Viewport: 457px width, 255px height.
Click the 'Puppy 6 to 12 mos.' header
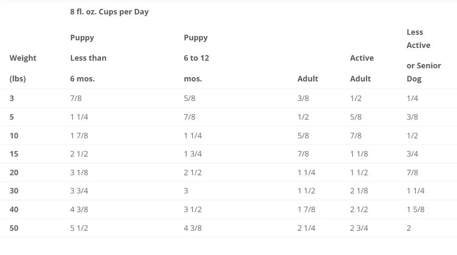pos(196,58)
